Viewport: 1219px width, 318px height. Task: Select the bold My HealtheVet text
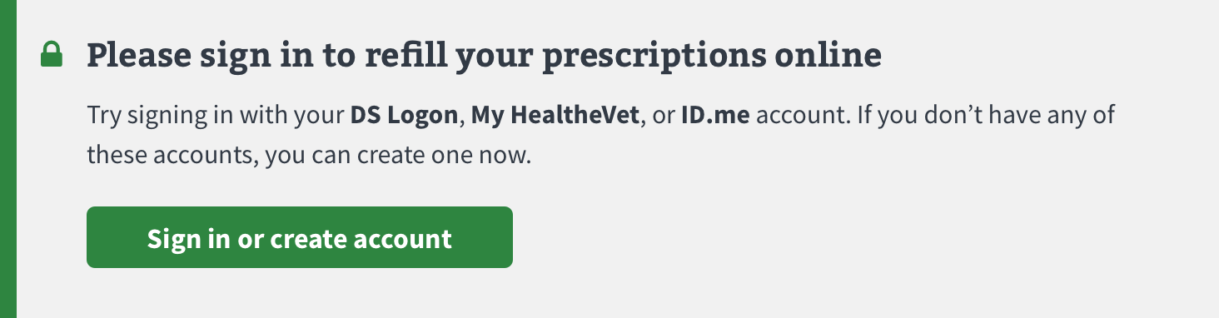point(555,116)
